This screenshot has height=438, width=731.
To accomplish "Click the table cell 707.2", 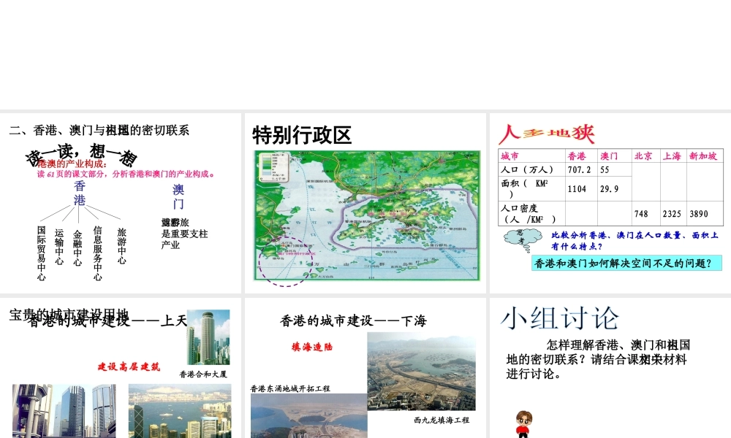I will click(x=579, y=169).
